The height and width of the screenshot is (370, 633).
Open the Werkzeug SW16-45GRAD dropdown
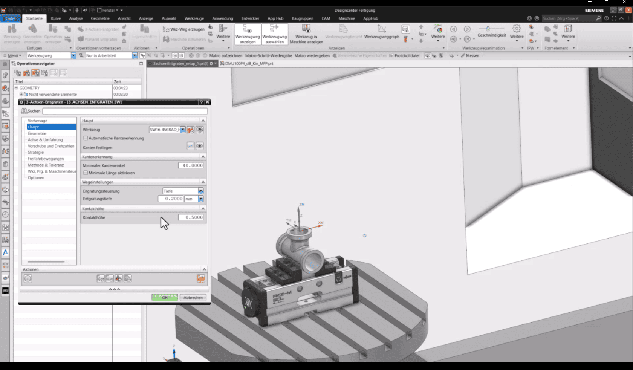click(183, 130)
